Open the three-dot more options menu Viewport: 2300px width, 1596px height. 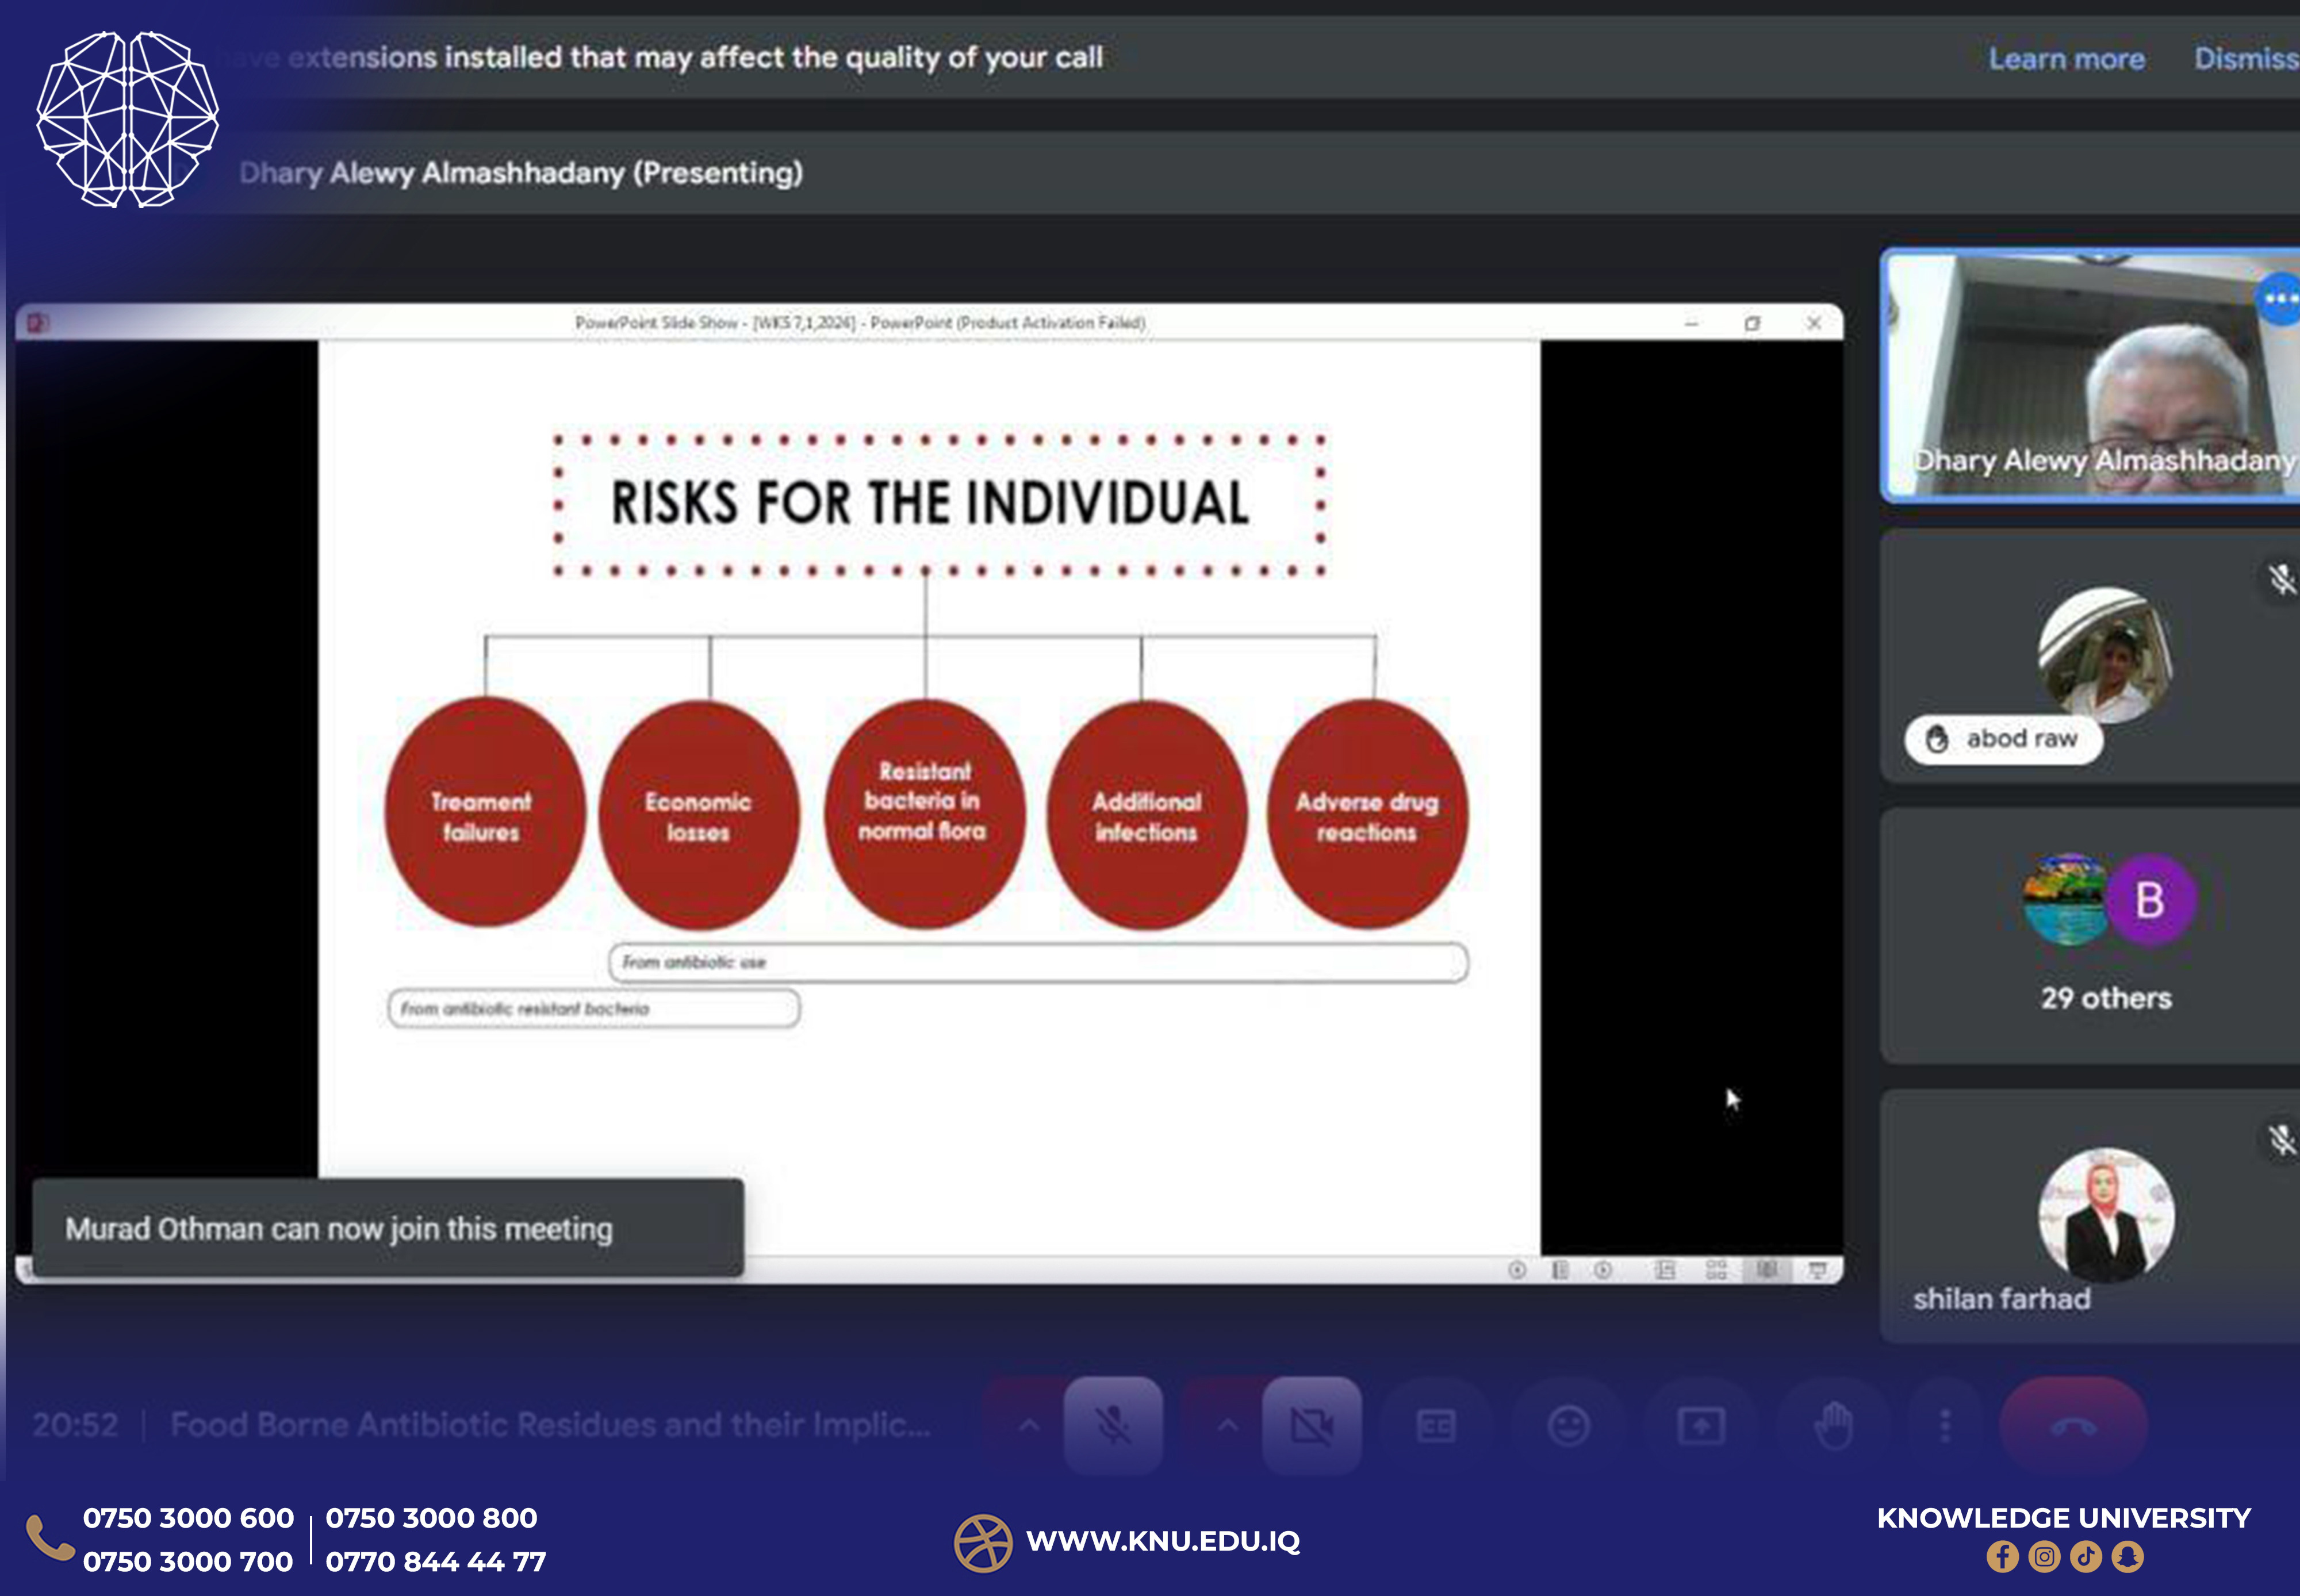pos(1944,1425)
